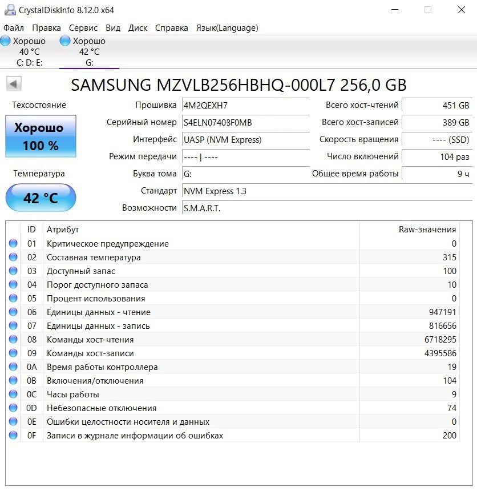The image size is (477, 491).
Task: Click the status orb of attribute 07
Action: (x=13, y=325)
